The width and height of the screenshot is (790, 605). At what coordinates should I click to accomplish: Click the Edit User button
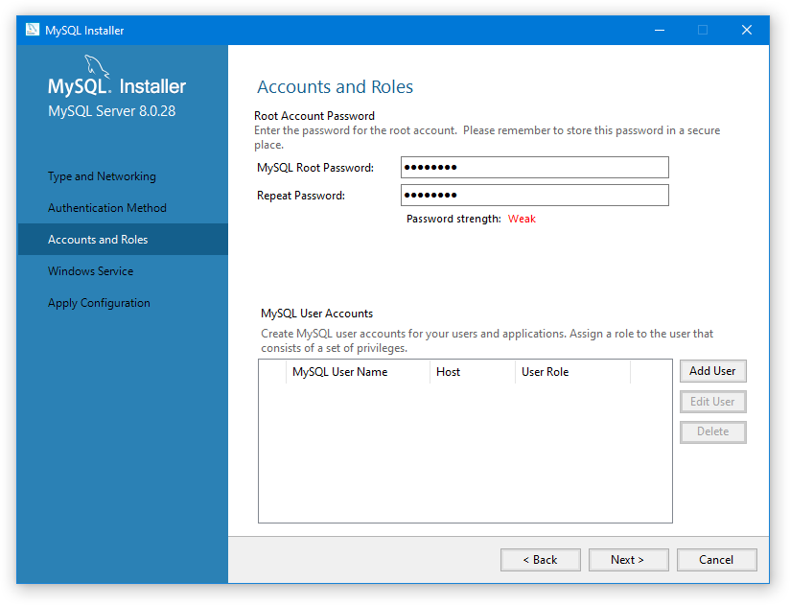(712, 402)
